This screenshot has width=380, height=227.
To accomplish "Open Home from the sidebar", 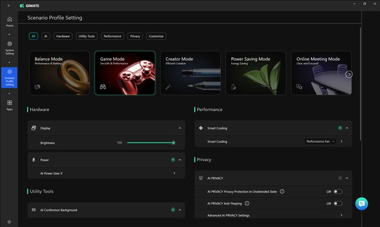I will (9, 21).
